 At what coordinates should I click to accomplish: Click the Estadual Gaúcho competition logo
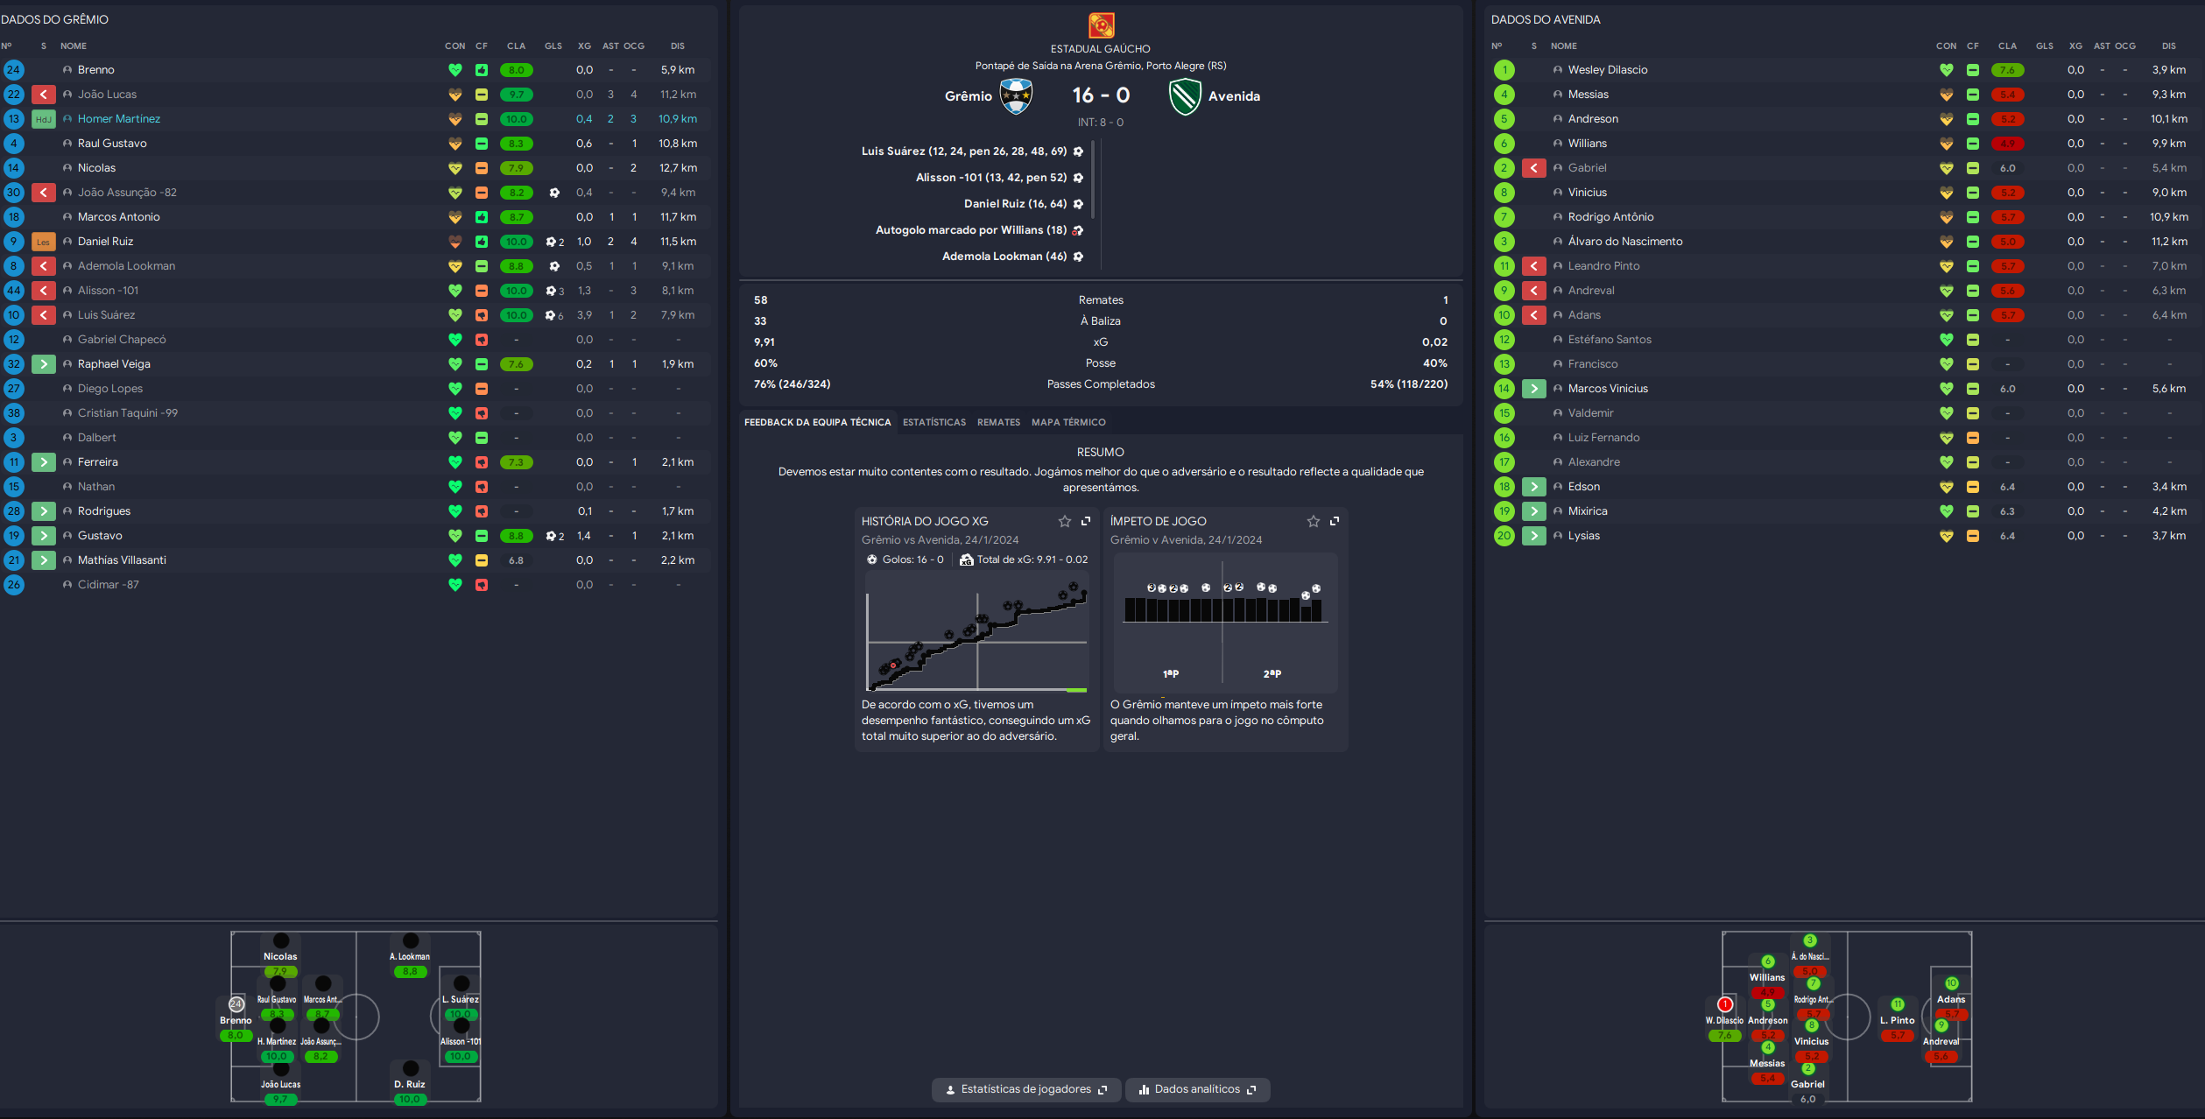(1101, 25)
